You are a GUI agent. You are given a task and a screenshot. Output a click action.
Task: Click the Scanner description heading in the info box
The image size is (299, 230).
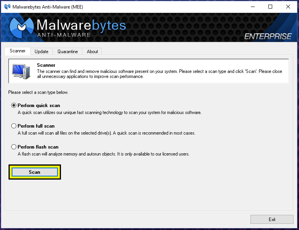(x=46, y=65)
